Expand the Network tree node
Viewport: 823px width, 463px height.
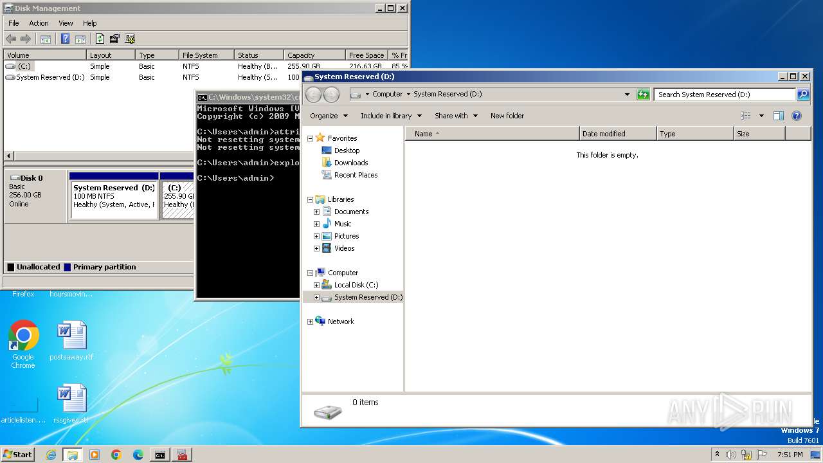coord(310,322)
